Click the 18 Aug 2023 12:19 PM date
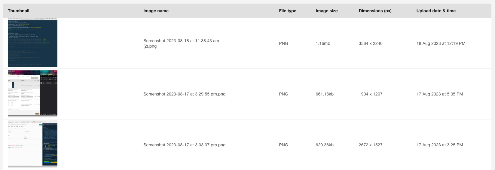The height and width of the screenshot is (170, 495). click(441, 43)
